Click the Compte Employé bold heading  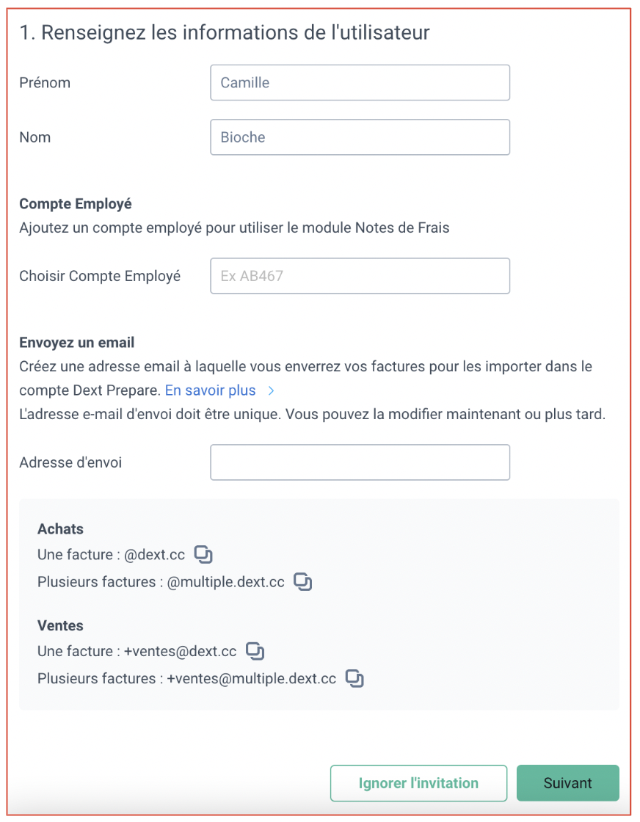coord(76,203)
